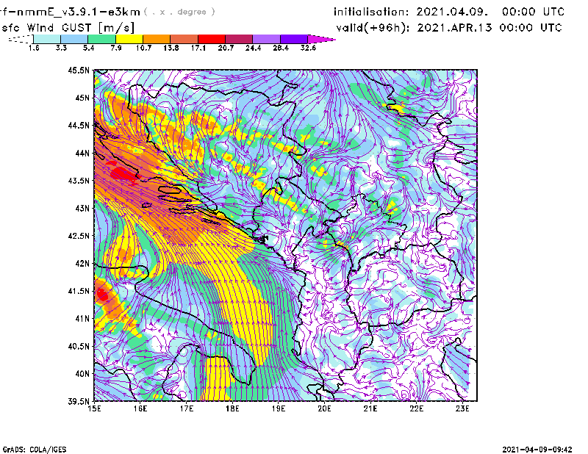Click the 23E longitude label
Image resolution: width=588 pixels, height=454 pixels.
click(462, 408)
